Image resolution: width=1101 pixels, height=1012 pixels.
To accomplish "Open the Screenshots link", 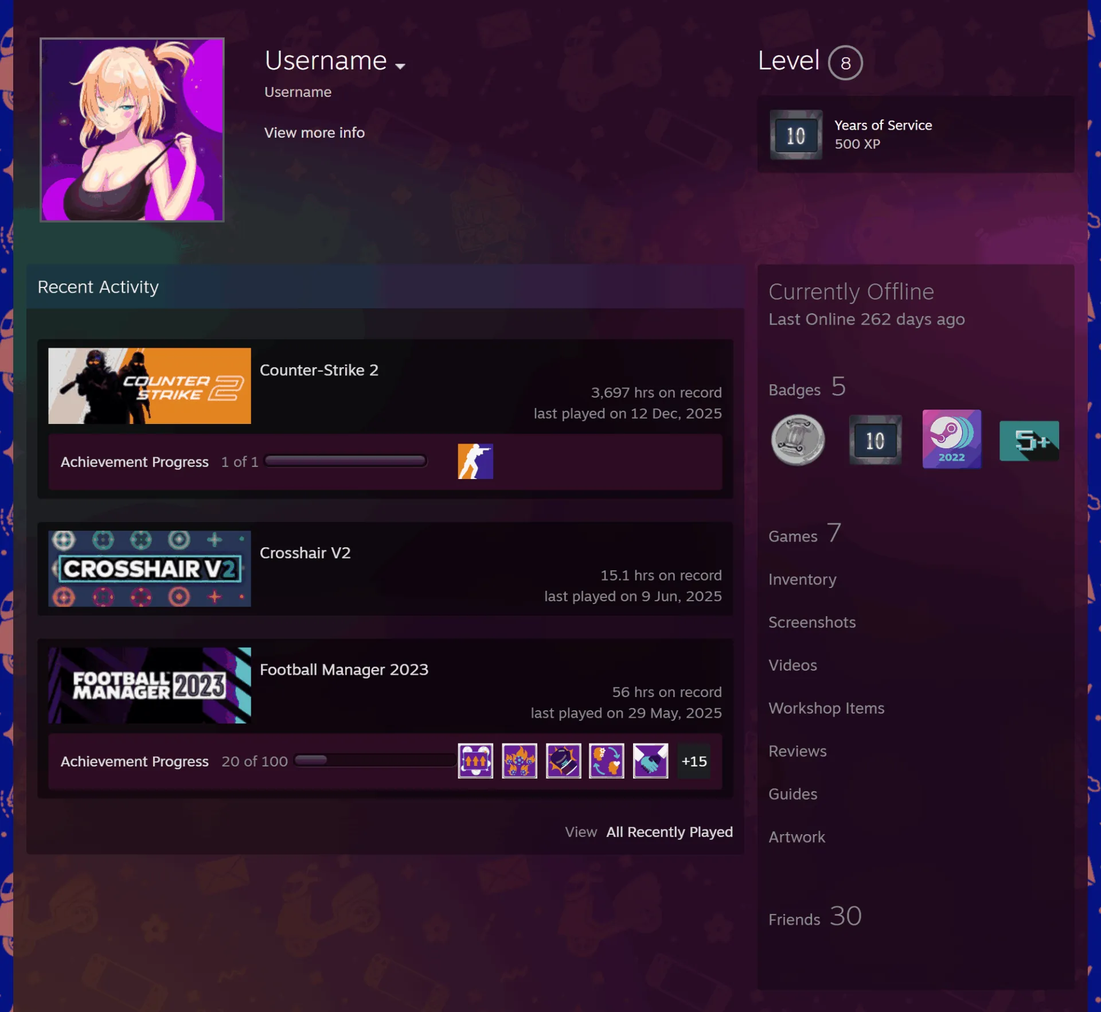I will pyautogui.click(x=812, y=622).
